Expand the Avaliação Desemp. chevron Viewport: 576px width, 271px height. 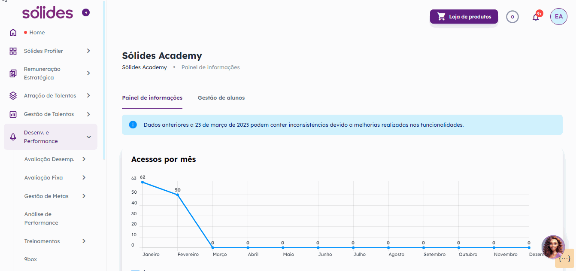click(84, 159)
